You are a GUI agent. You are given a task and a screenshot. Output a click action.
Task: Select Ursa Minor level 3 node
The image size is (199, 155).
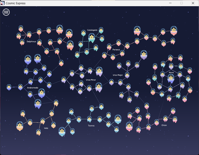[72, 73]
